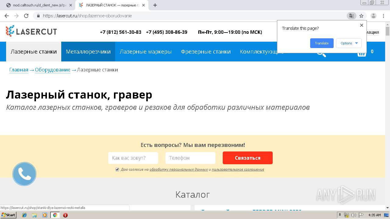Open the Металлорезчики menu item
The width and height of the screenshot is (390, 219).
88,52
